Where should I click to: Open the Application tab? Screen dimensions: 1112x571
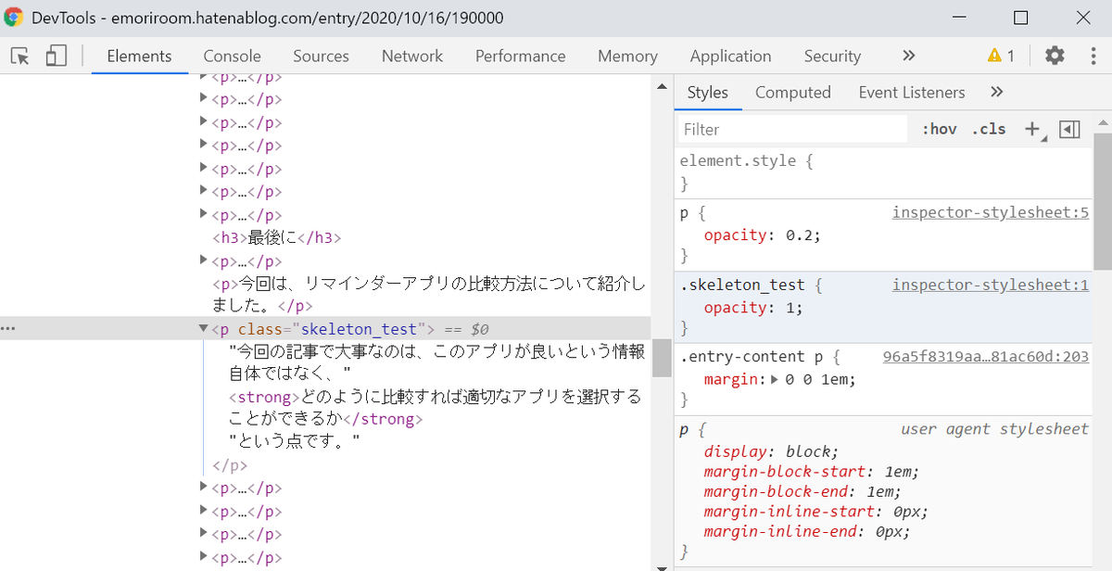click(x=730, y=56)
